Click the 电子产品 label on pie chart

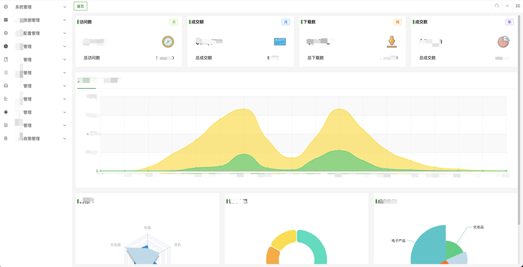pyautogui.click(x=398, y=240)
